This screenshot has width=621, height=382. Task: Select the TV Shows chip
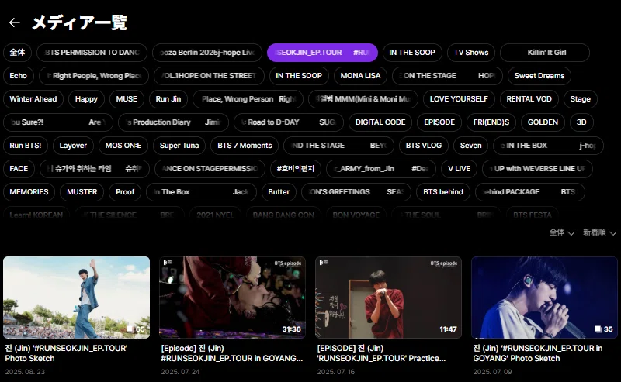click(471, 53)
